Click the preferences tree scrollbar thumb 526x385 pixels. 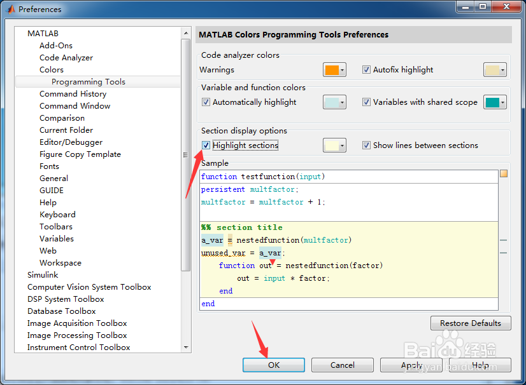[x=185, y=154]
